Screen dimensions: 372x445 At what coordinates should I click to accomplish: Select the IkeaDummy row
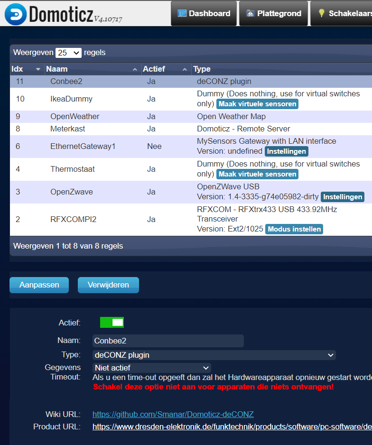tap(191, 99)
